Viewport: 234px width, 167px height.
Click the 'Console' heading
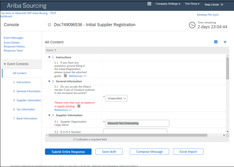pos(11,25)
